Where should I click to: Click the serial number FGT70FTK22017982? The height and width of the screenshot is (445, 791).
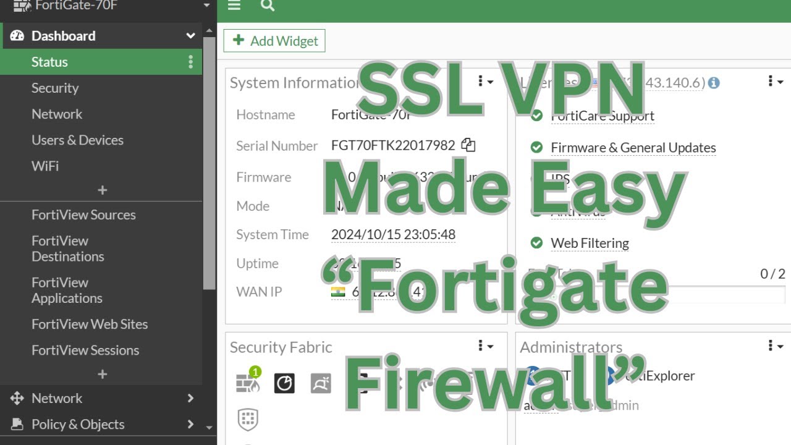point(393,146)
